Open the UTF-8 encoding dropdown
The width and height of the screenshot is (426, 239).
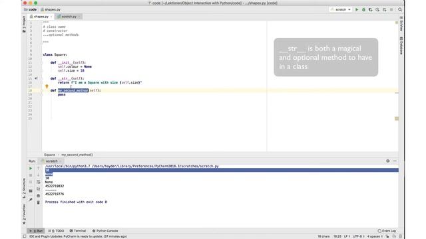(358, 236)
